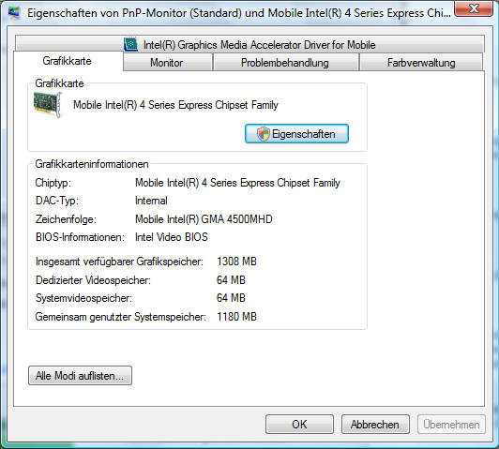499x449 pixels.
Task: Open the Problembehandlung tab
Action: point(285,63)
